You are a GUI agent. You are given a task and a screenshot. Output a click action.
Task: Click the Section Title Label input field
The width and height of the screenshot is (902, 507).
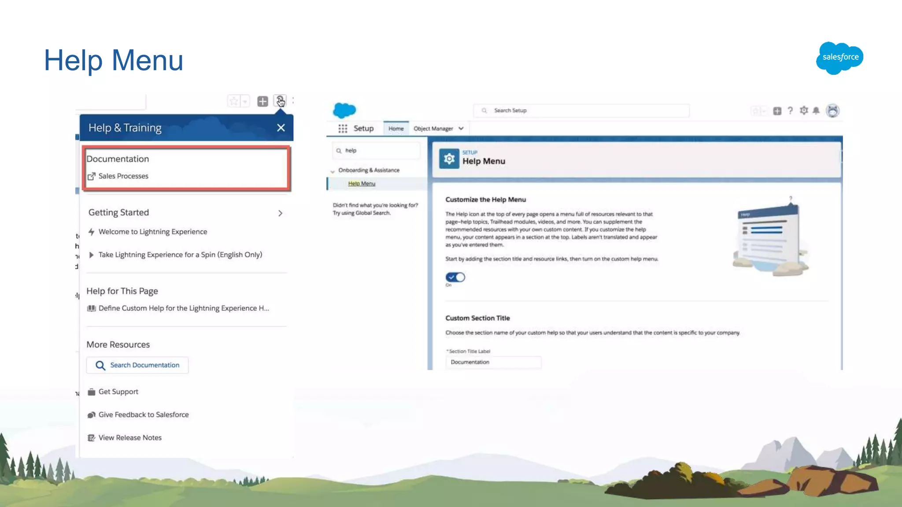coord(493,362)
